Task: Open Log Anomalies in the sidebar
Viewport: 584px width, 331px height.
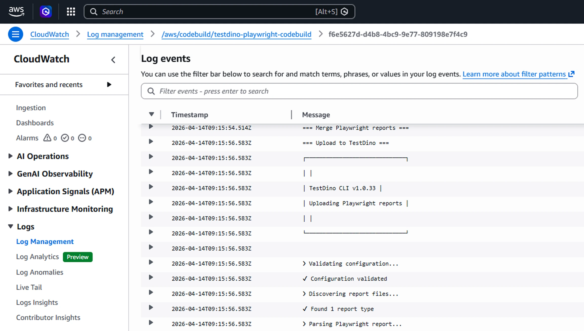Action: [x=40, y=272]
